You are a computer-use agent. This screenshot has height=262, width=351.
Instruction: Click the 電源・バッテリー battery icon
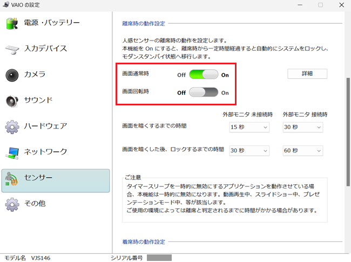click(x=12, y=23)
